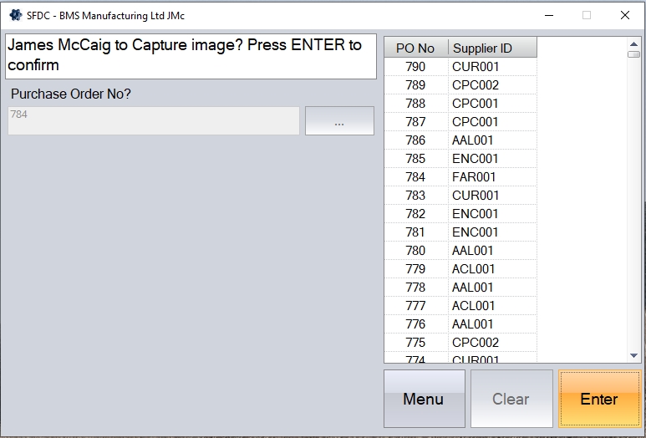646x438 pixels.
Task: Select purchase order 789 from list
Action: pos(460,85)
